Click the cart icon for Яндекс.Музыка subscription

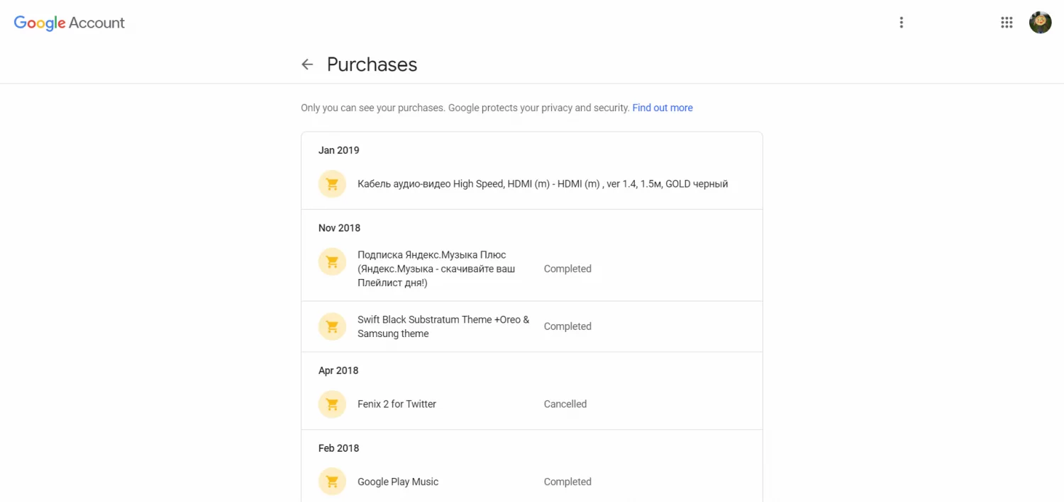(x=332, y=262)
